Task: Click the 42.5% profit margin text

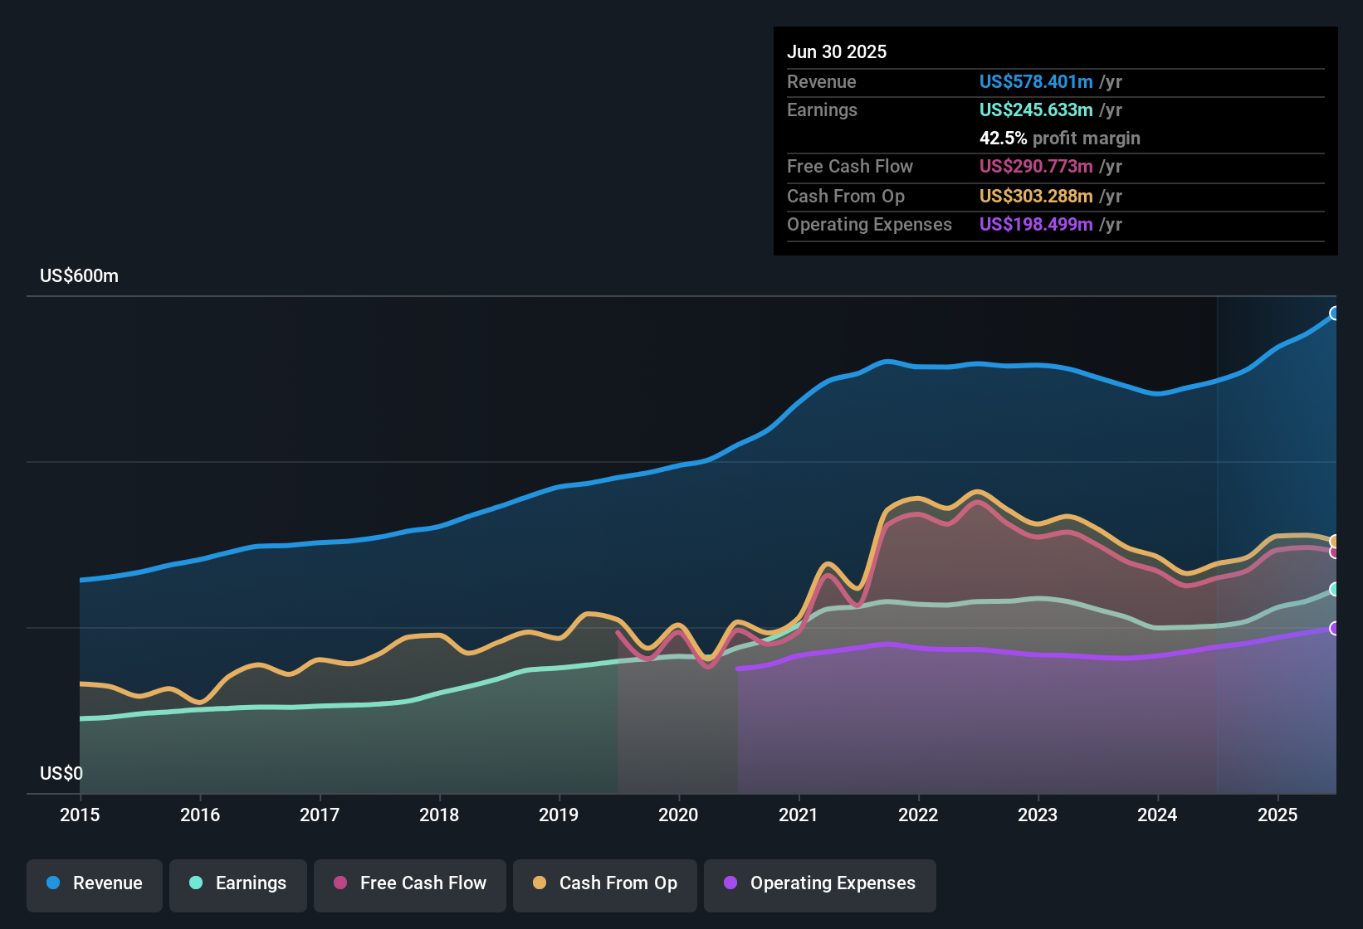Action: click(1060, 138)
